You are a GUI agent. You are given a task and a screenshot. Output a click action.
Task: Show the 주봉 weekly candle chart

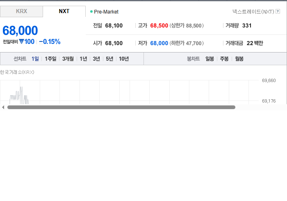(224, 59)
